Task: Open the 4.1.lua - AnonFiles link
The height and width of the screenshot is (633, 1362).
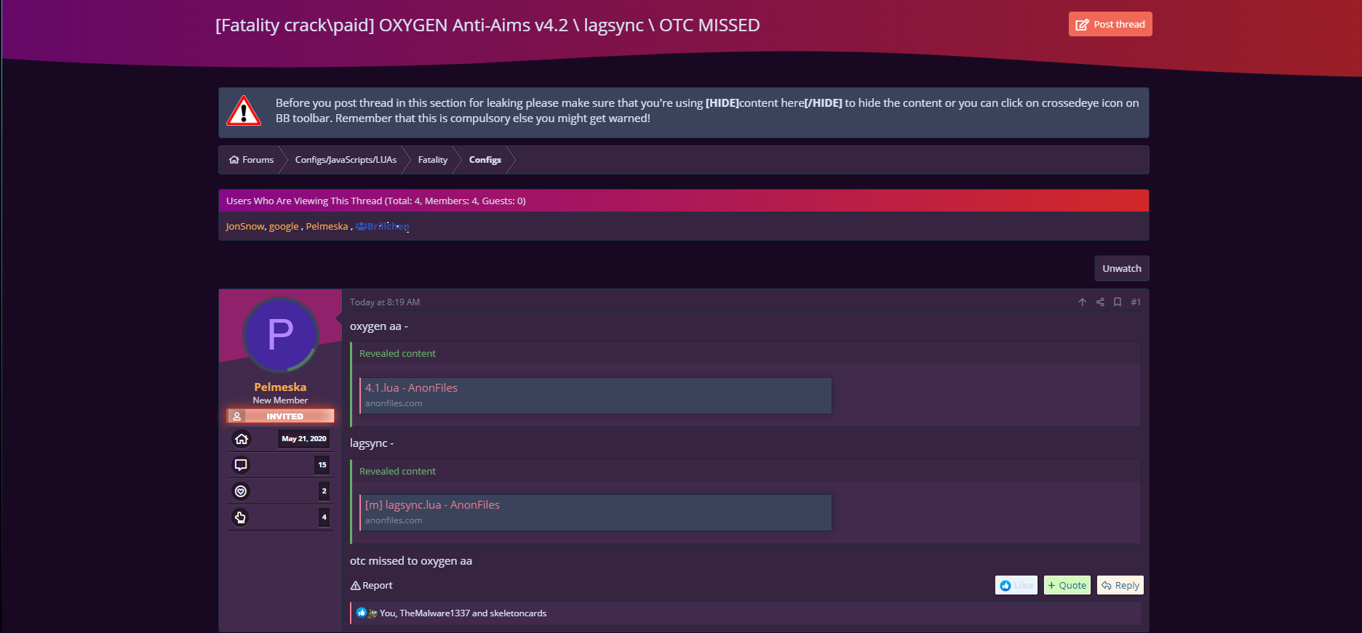Action: [411, 388]
